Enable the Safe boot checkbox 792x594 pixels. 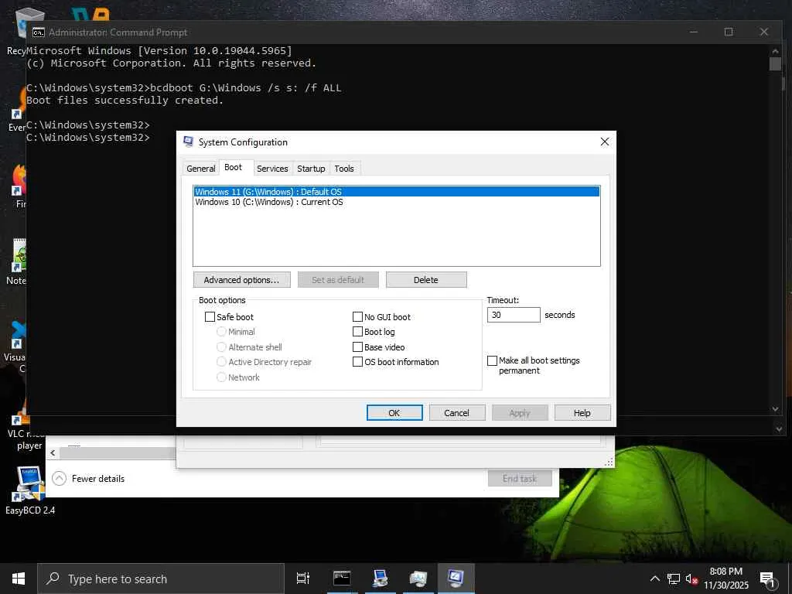pyautogui.click(x=210, y=316)
